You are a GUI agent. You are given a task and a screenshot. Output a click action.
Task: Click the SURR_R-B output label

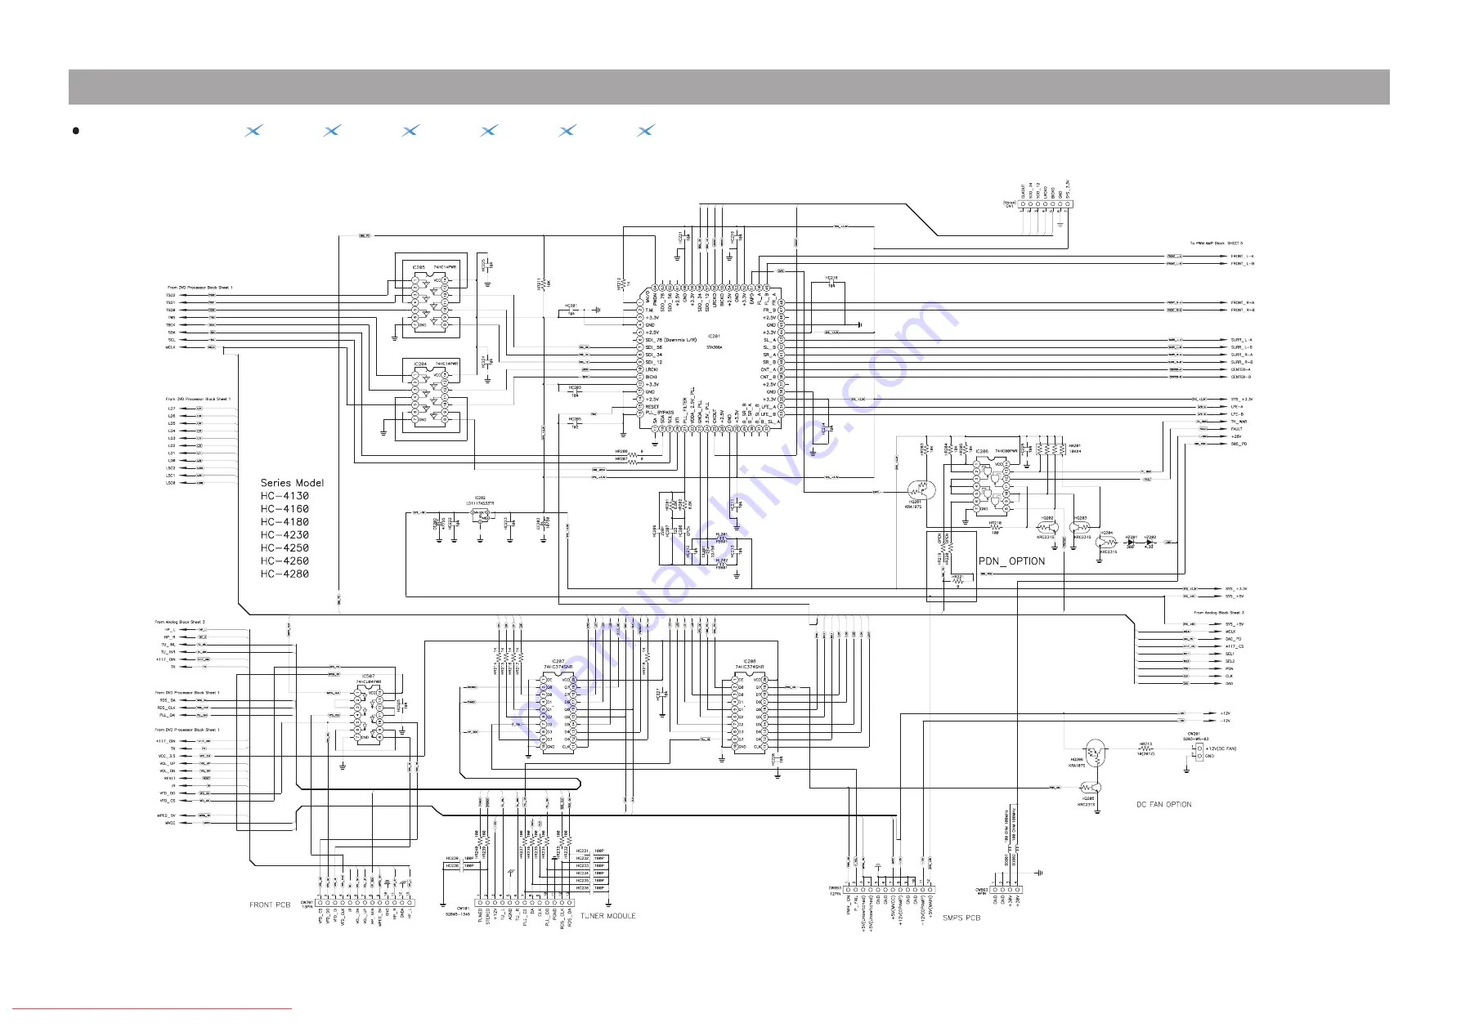1241,362
